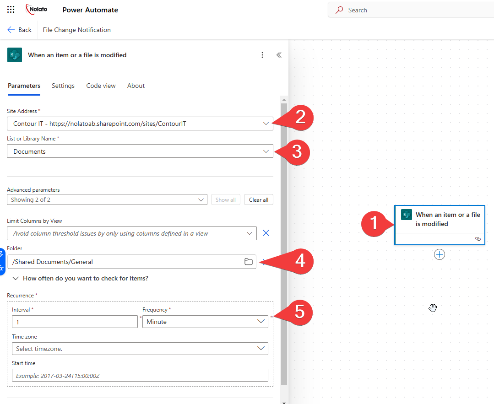Viewport: 494px width, 404px height.
Task: Click the panel's vertical scrollbar
Action: (x=284, y=244)
